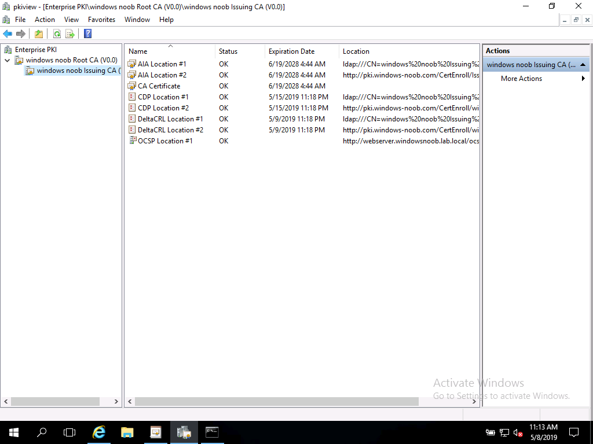Viewport: 593px width, 444px height.
Task: Open the Favorites menu
Action: click(101, 20)
